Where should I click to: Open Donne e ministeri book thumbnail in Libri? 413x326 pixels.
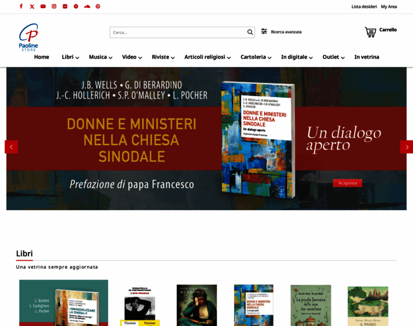(x=254, y=305)
